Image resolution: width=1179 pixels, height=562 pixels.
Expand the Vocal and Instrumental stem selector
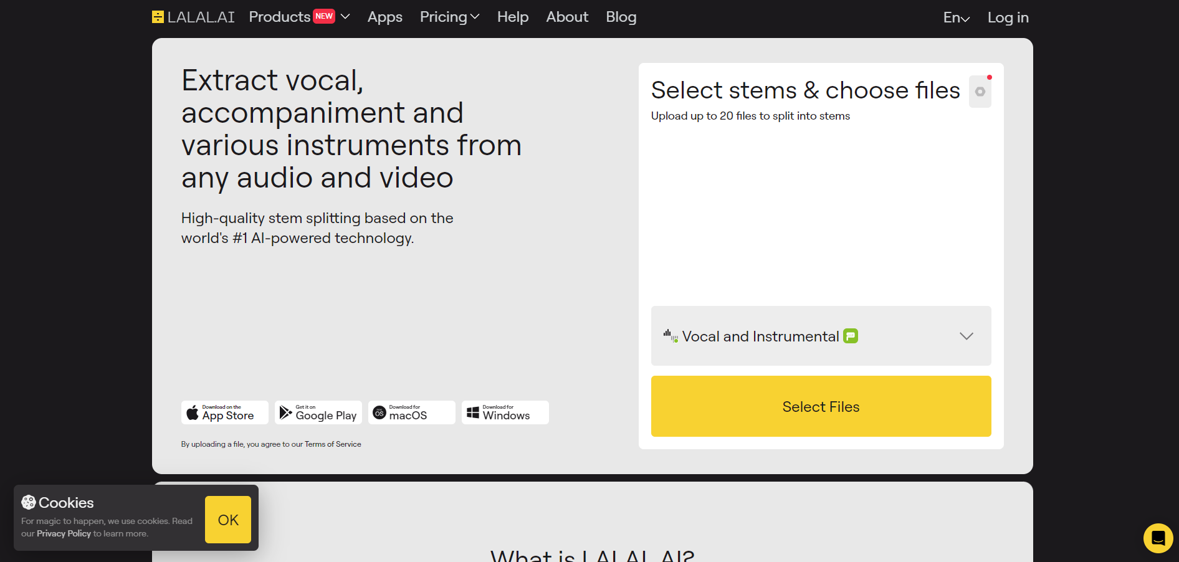821,336
